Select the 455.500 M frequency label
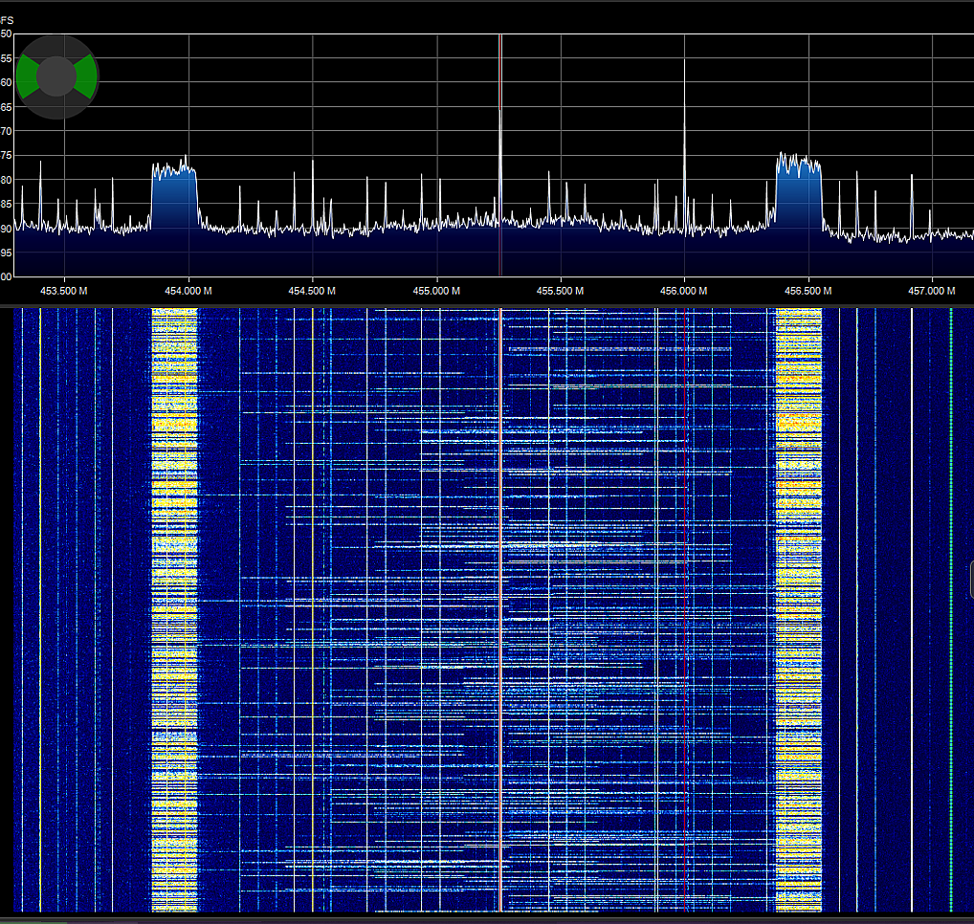The height and width of the screenshot is (924, 974). point(561,291)
